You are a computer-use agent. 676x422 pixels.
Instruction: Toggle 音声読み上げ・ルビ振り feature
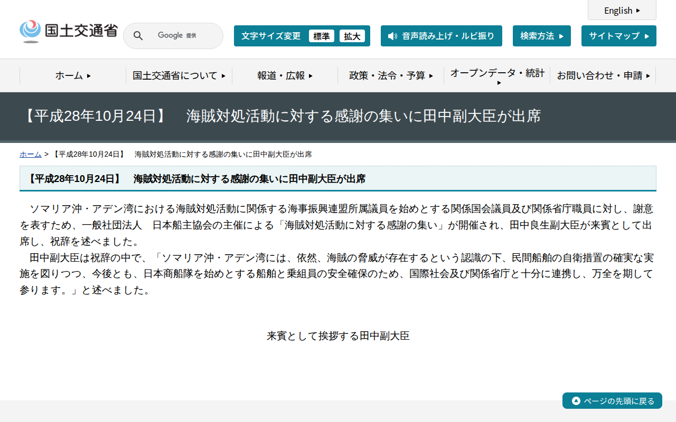442,36
